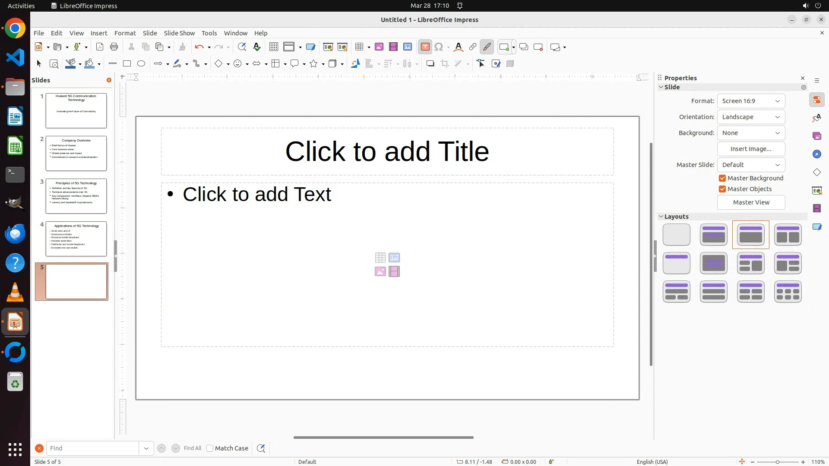
Task: Open the Format dropdown showing Screen 16:9
Action: pos(751,101)
